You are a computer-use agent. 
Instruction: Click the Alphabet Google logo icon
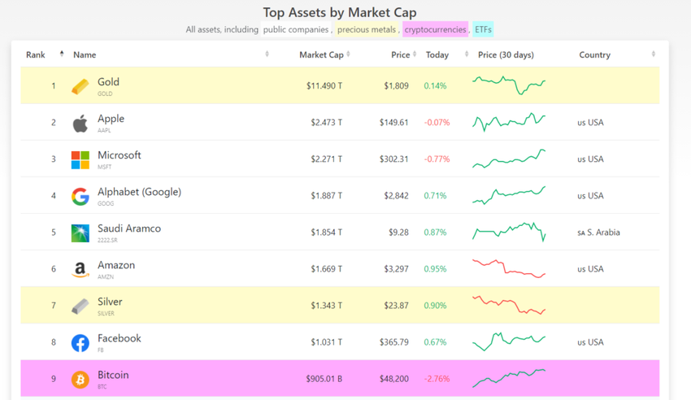(80, 196)
